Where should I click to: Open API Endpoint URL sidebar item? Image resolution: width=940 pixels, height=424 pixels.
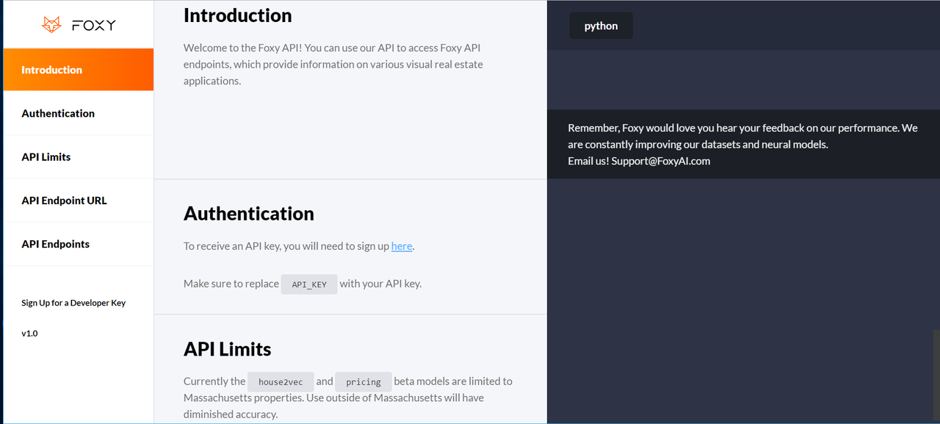pos(79,200)
